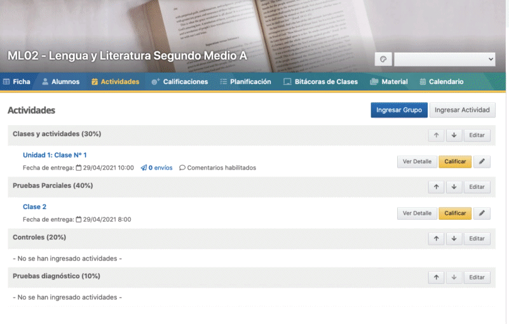The height and width of the screenshot is (324, 509).
Task: Click down arrow of Pruebas diagnóstico group
Action: click(x=454, y=277)
